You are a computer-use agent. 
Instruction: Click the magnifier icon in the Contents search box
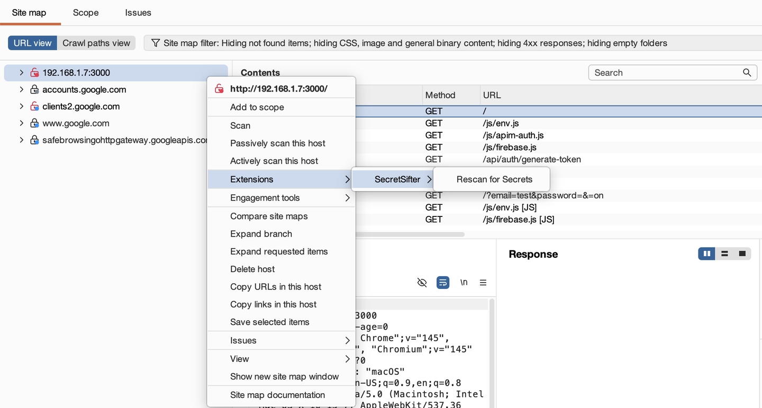(x=747, y=72)
